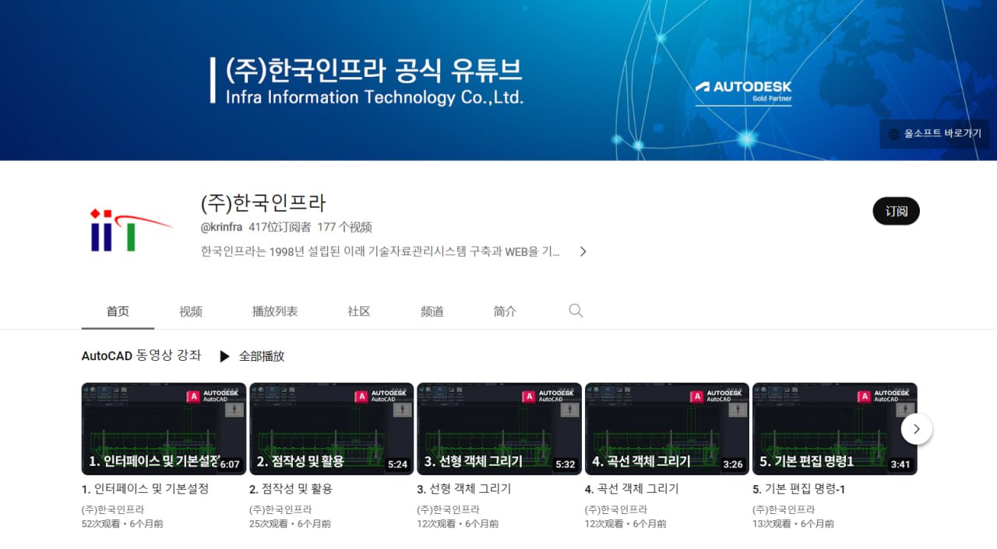Click the search magnifier icon in channel tabs
The width and height of the screenshot is (997, 549).
click(x=576, y=311)
